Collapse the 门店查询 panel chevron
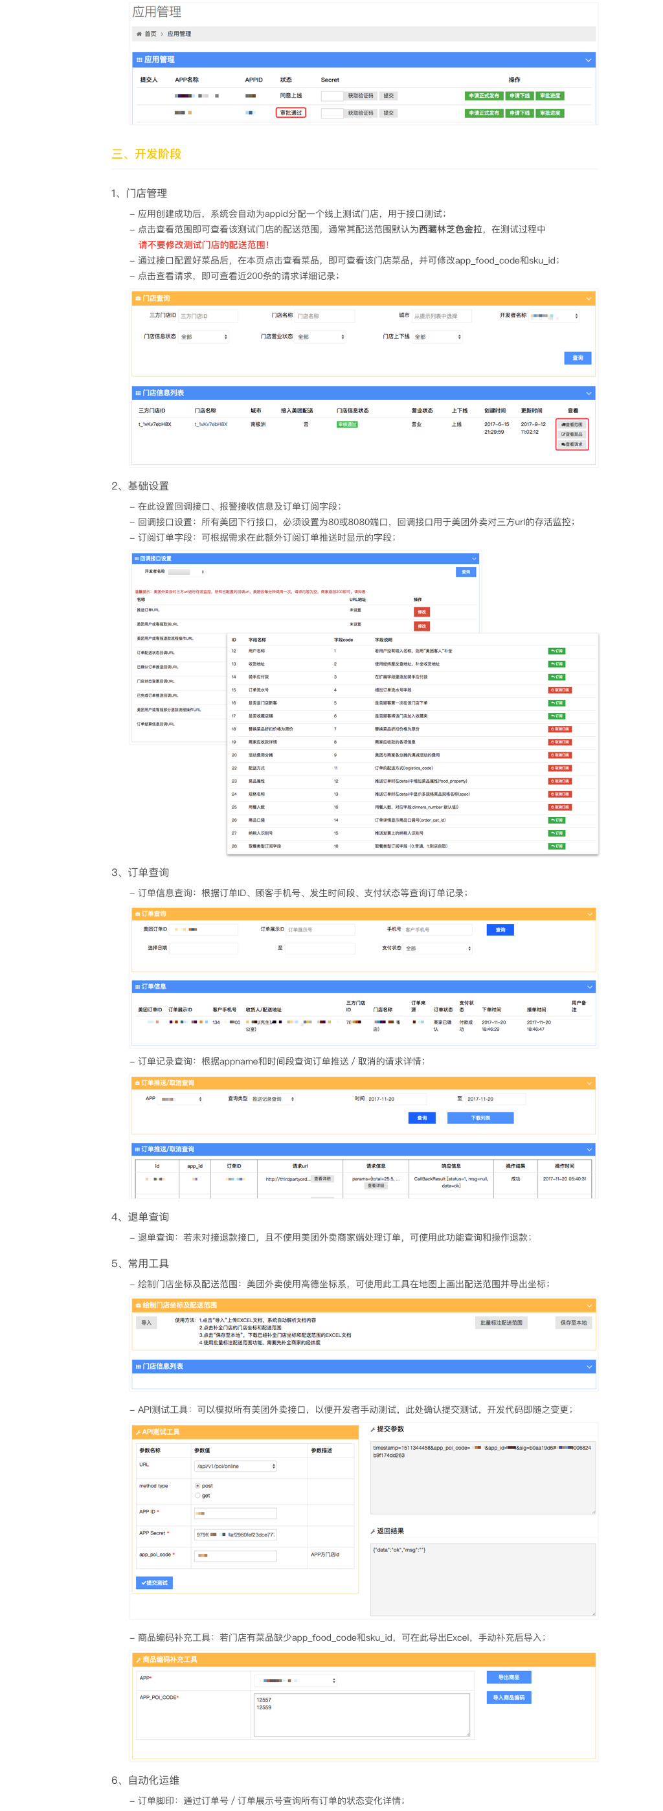The width and height of the screenshot is (663, 1811). click(x=588, y=298)
